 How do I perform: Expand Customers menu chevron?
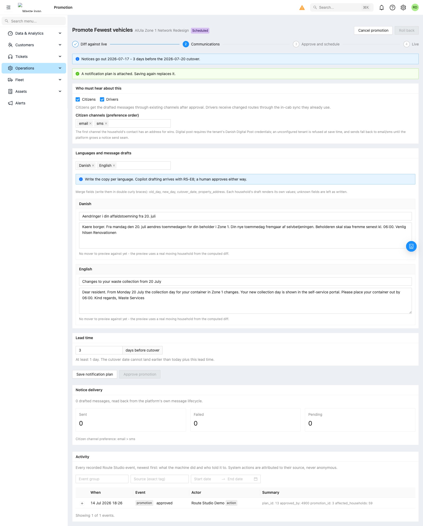coord(60,45)
